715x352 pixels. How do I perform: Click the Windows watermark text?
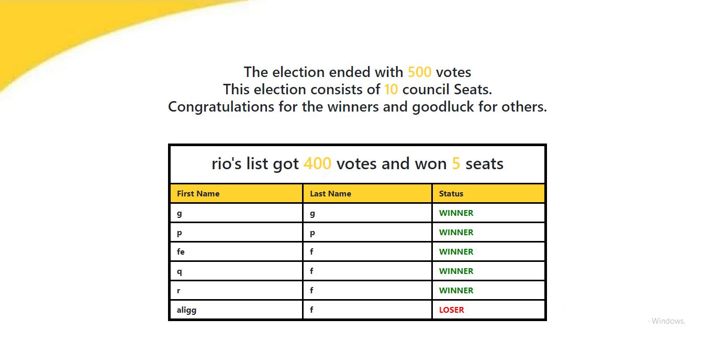click(x=668, y=321)
